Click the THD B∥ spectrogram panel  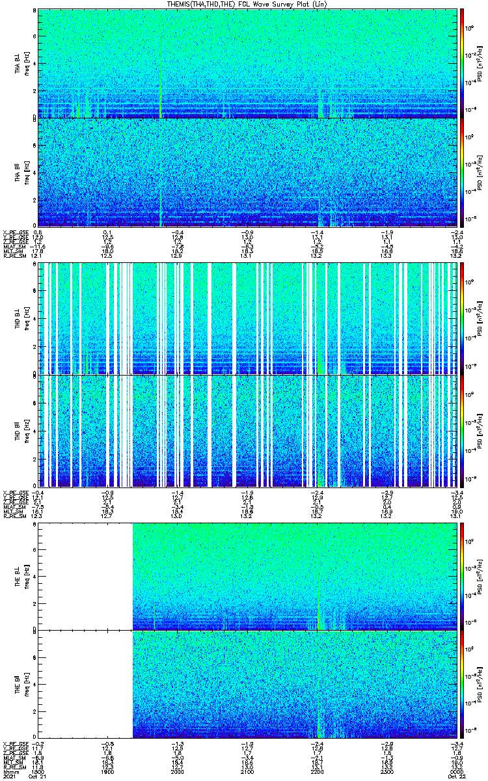click(247, 430)
